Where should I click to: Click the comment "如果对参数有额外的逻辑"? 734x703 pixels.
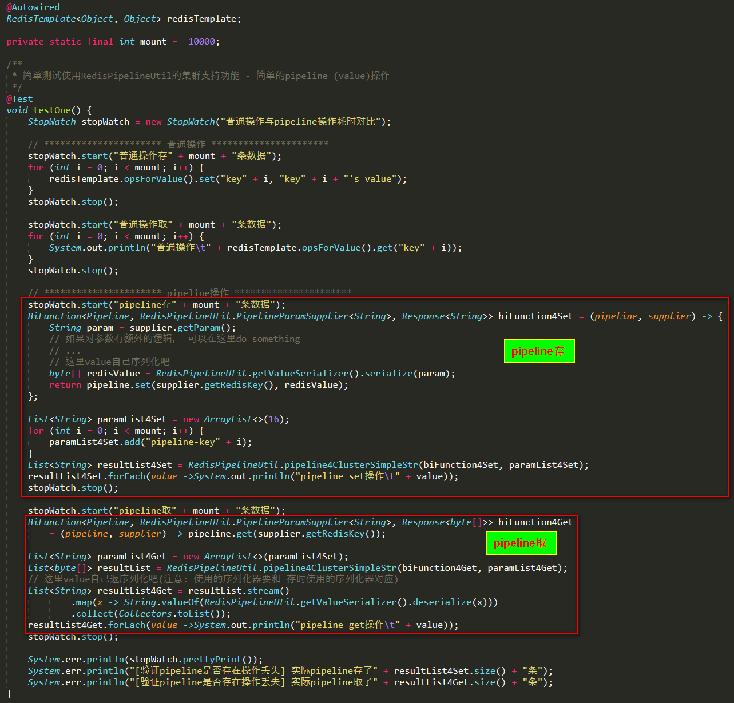[174, 339]
